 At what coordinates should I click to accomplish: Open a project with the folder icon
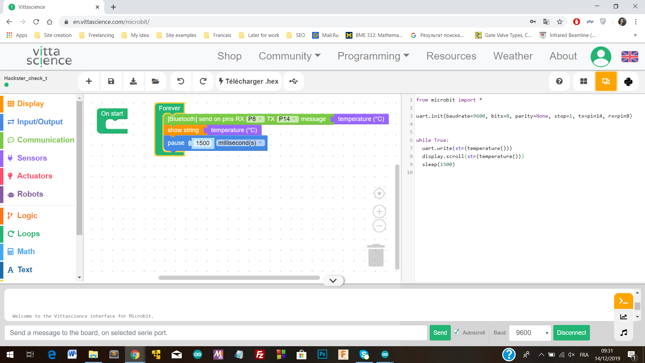[155, 81]
